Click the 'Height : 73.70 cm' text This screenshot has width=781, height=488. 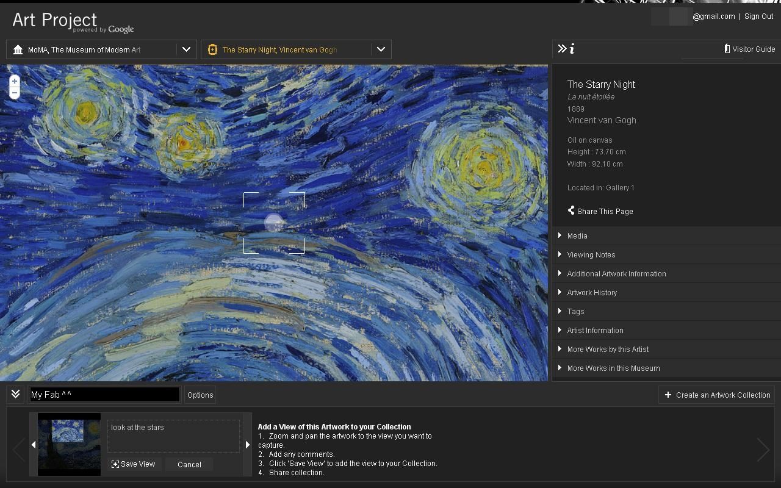pos(596,152)
